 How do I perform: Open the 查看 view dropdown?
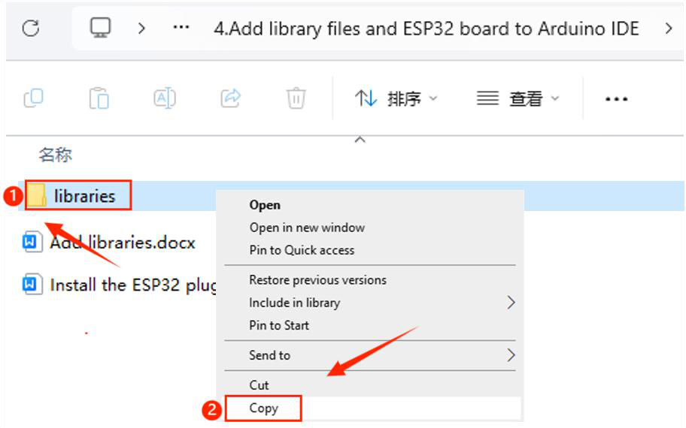tap(518, 98)
